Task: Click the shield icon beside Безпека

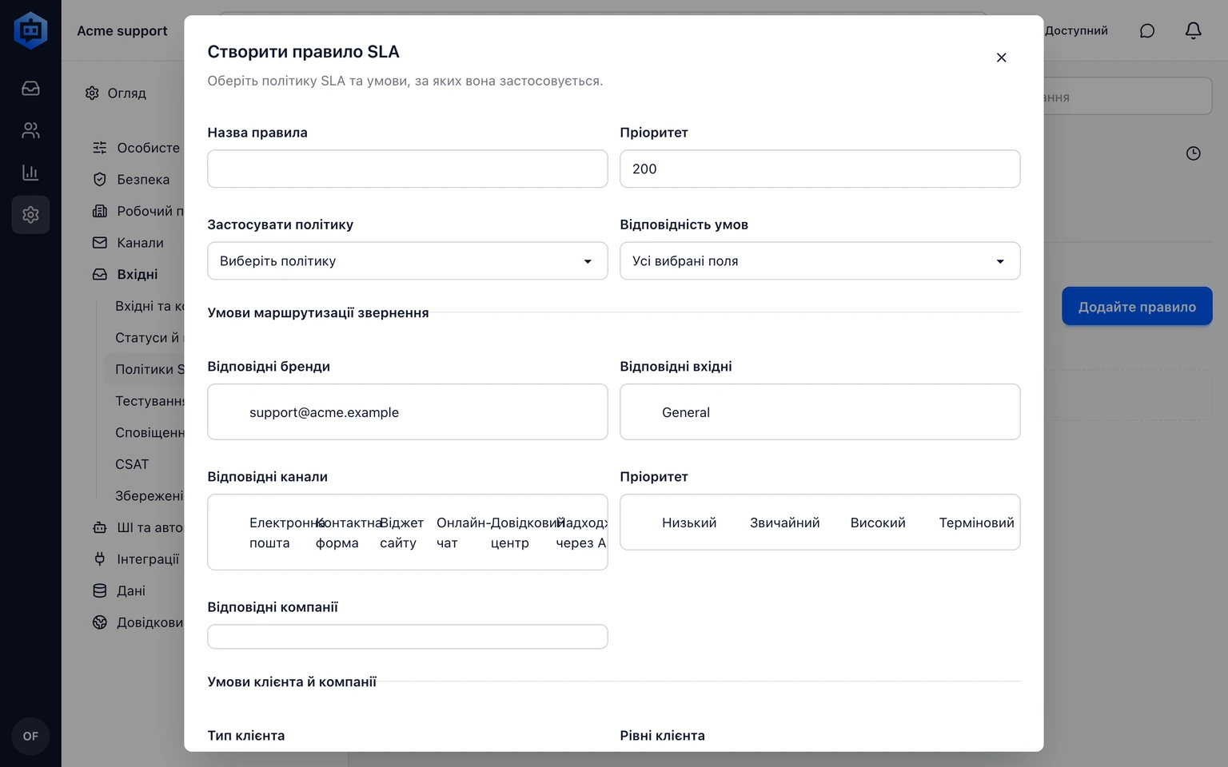Action: click(100, 180)
